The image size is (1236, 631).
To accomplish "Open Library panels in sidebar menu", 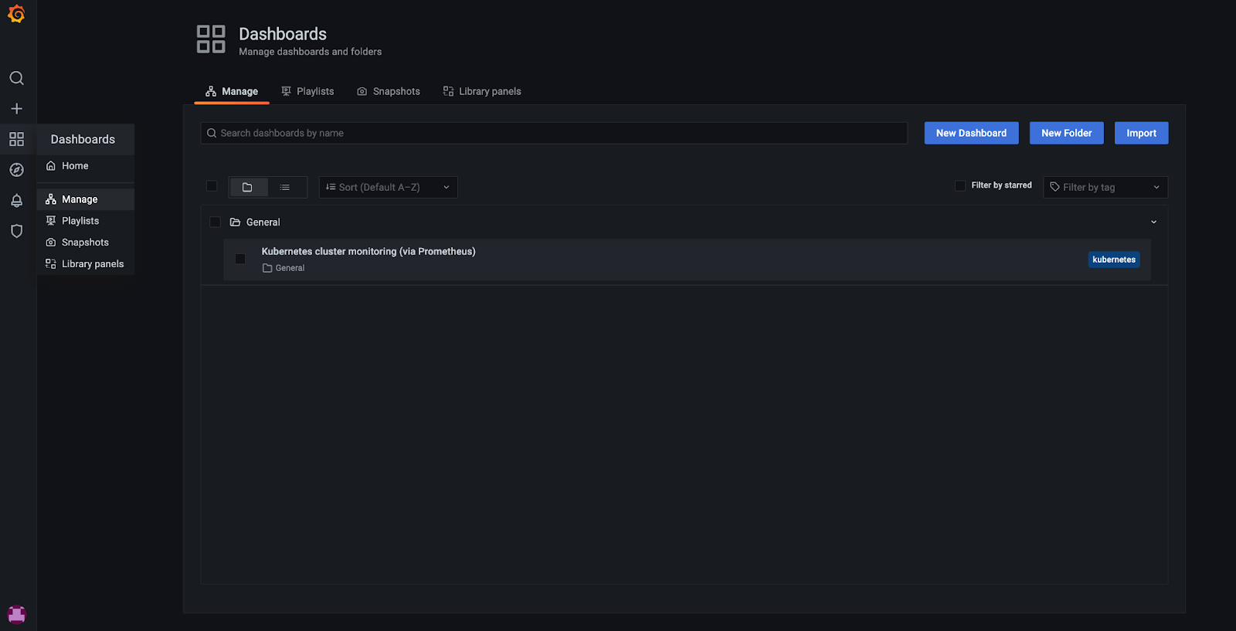I will tap(92, 264).
